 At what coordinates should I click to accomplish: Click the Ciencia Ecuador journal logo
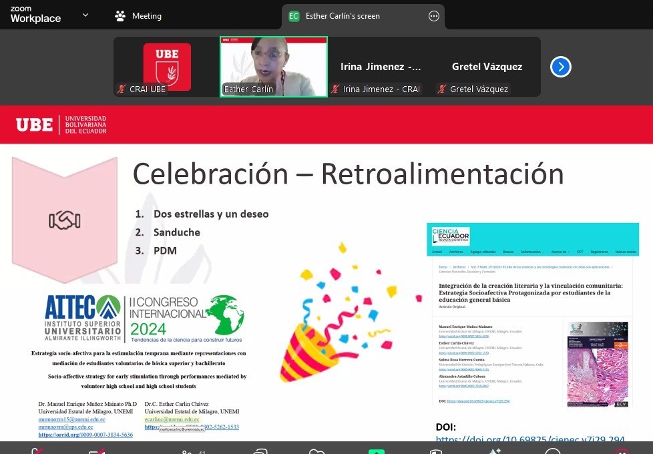450,236
